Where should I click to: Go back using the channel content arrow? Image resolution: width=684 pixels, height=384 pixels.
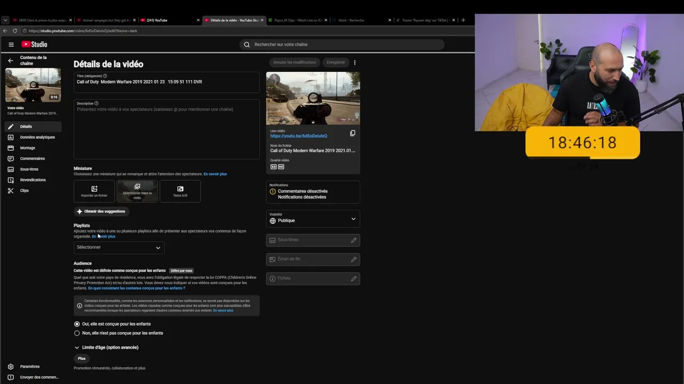coord(10,60)
